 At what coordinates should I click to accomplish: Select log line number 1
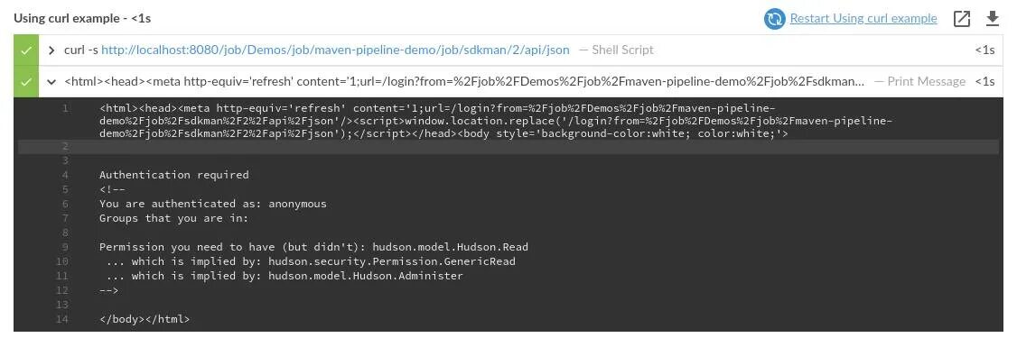pos(66,108)
